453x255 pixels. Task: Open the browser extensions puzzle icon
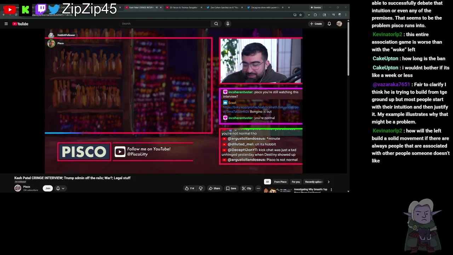click(x=315, y=15)
